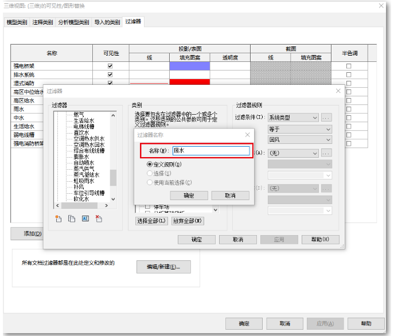Open the first (无) condition dropdown
Viewport: 394px width, 336px height.
(293, 153)
